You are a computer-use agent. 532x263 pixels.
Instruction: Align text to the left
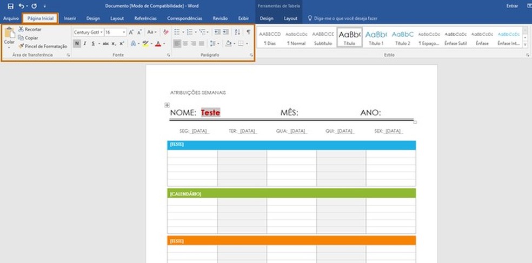tap(177, 44)
